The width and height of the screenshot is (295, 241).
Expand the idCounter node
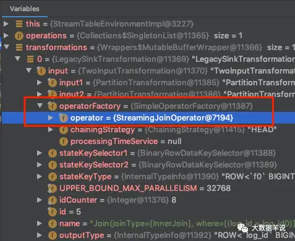[x=40, y=200]
